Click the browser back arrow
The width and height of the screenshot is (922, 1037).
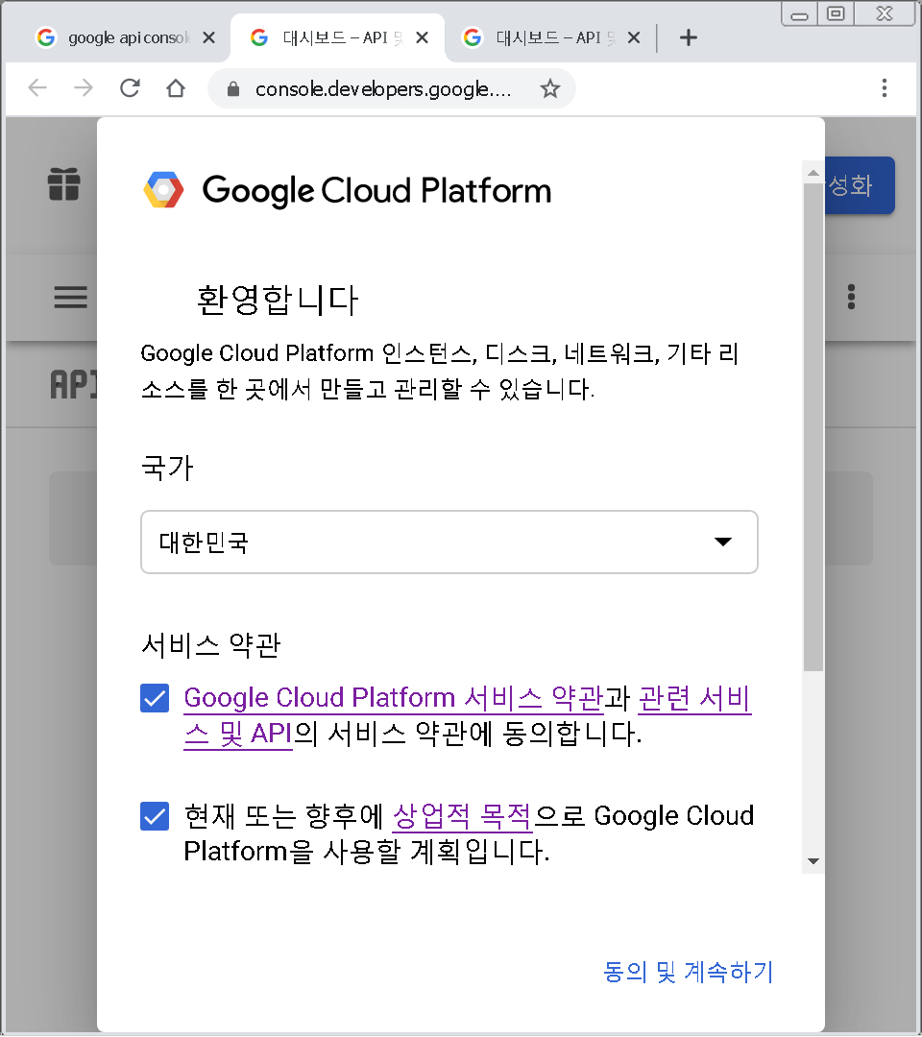[37, 88]
